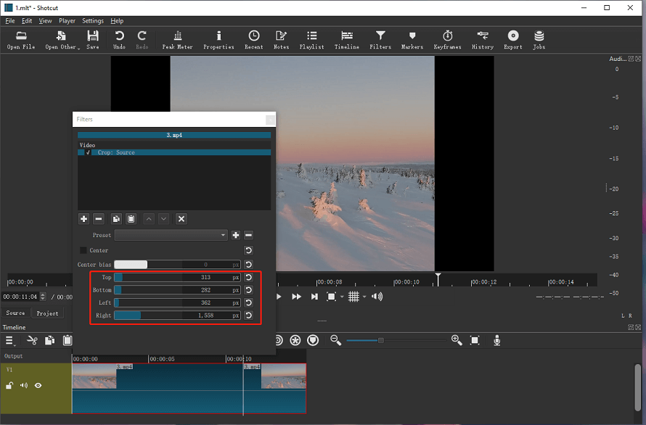The height and width of the screenshot is (425, 646).
Task: Open the Preset dropdown
Action: (x=171, y=235)
